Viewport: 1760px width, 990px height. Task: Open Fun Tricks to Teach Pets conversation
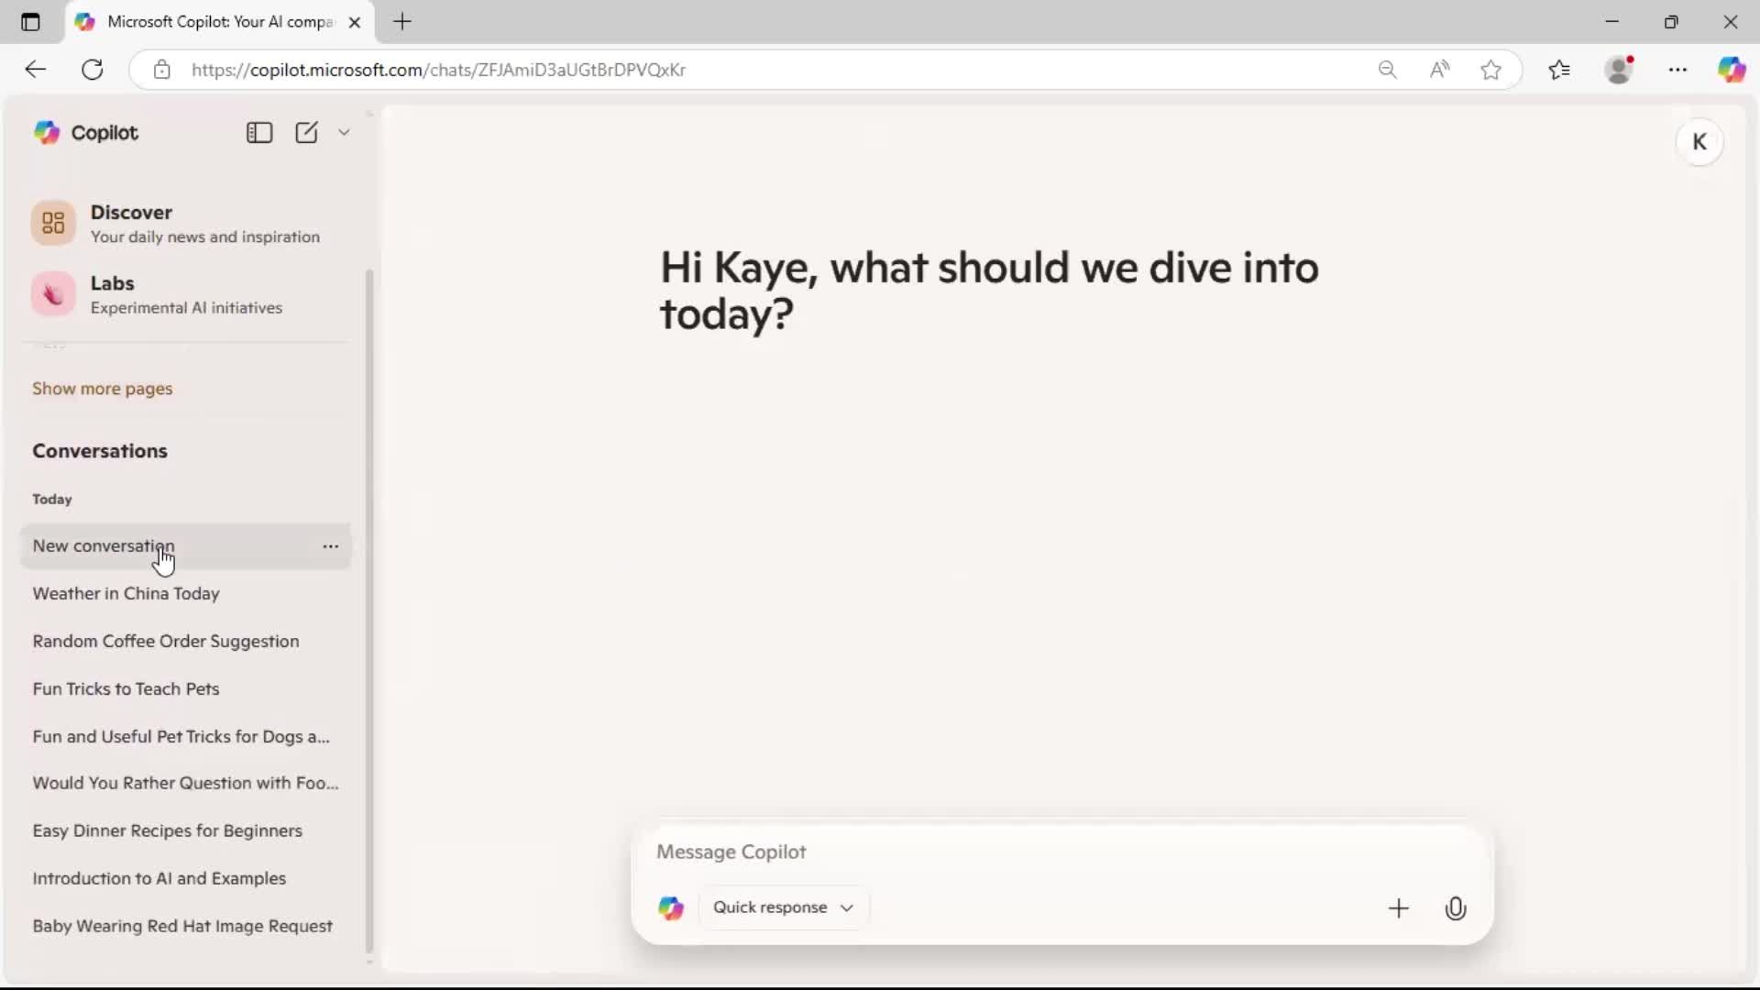185,689
